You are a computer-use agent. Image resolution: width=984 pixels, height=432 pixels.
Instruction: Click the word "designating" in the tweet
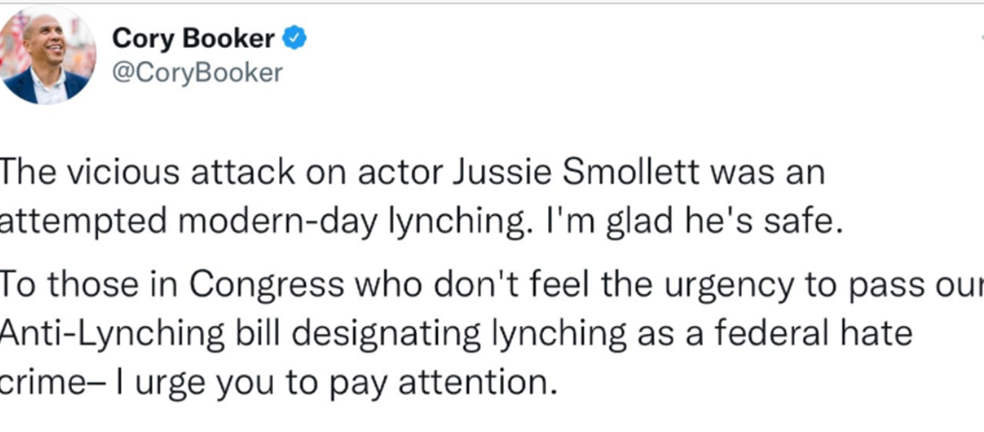coord(341,336)
